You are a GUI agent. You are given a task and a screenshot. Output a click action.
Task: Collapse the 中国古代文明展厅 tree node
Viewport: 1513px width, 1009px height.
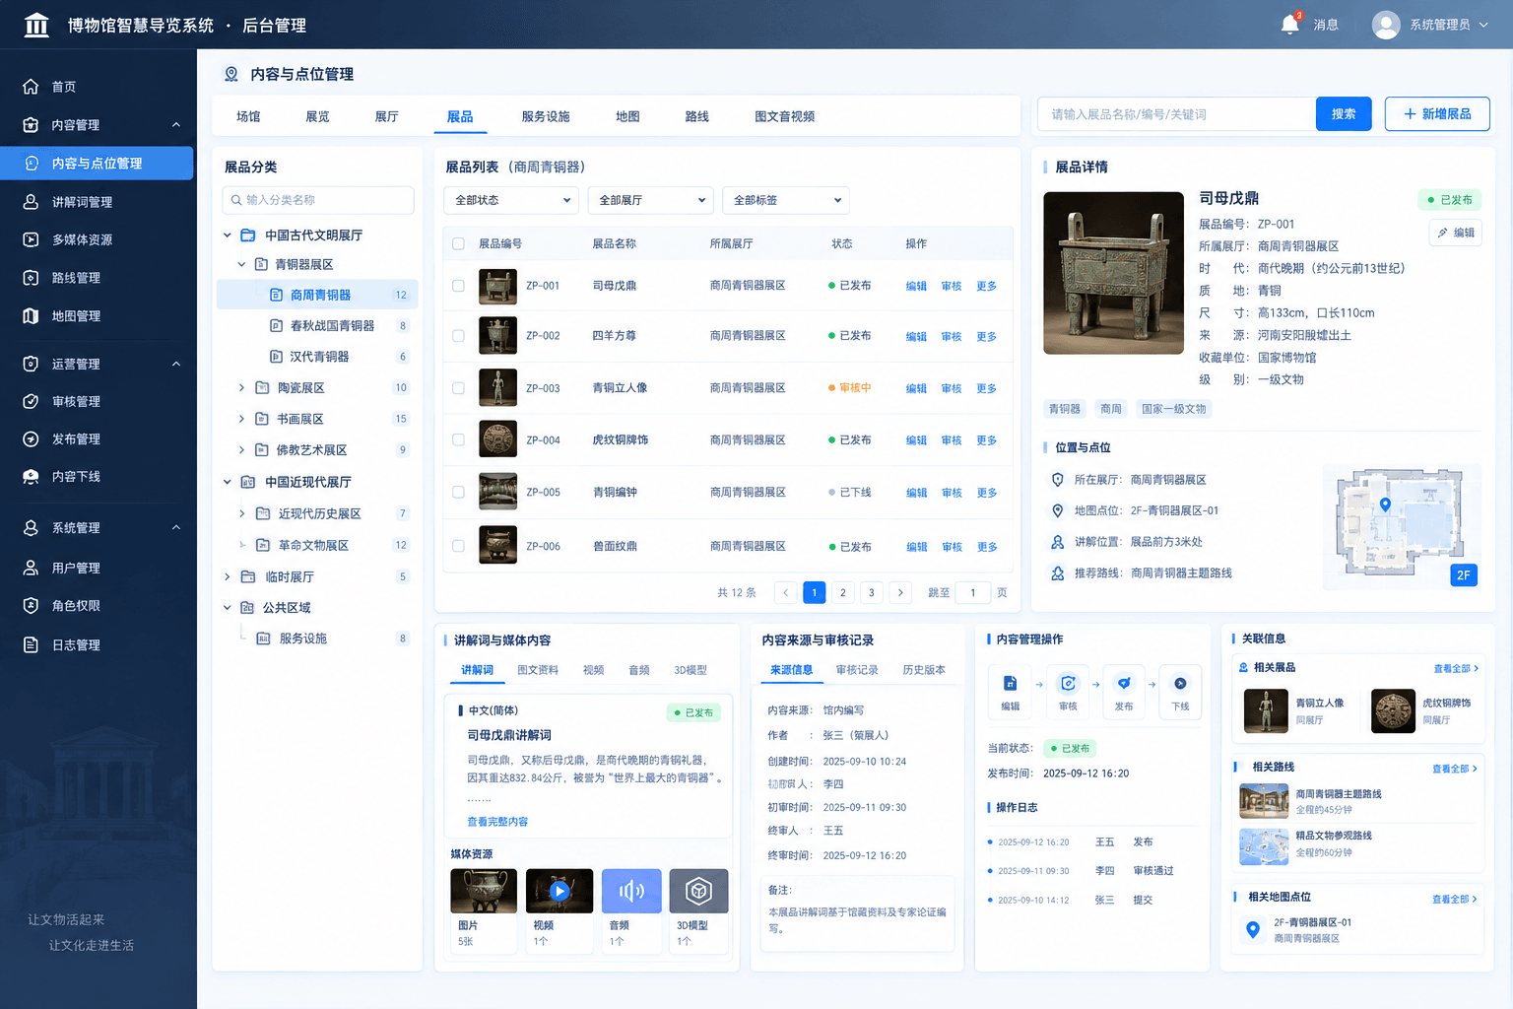228,235
